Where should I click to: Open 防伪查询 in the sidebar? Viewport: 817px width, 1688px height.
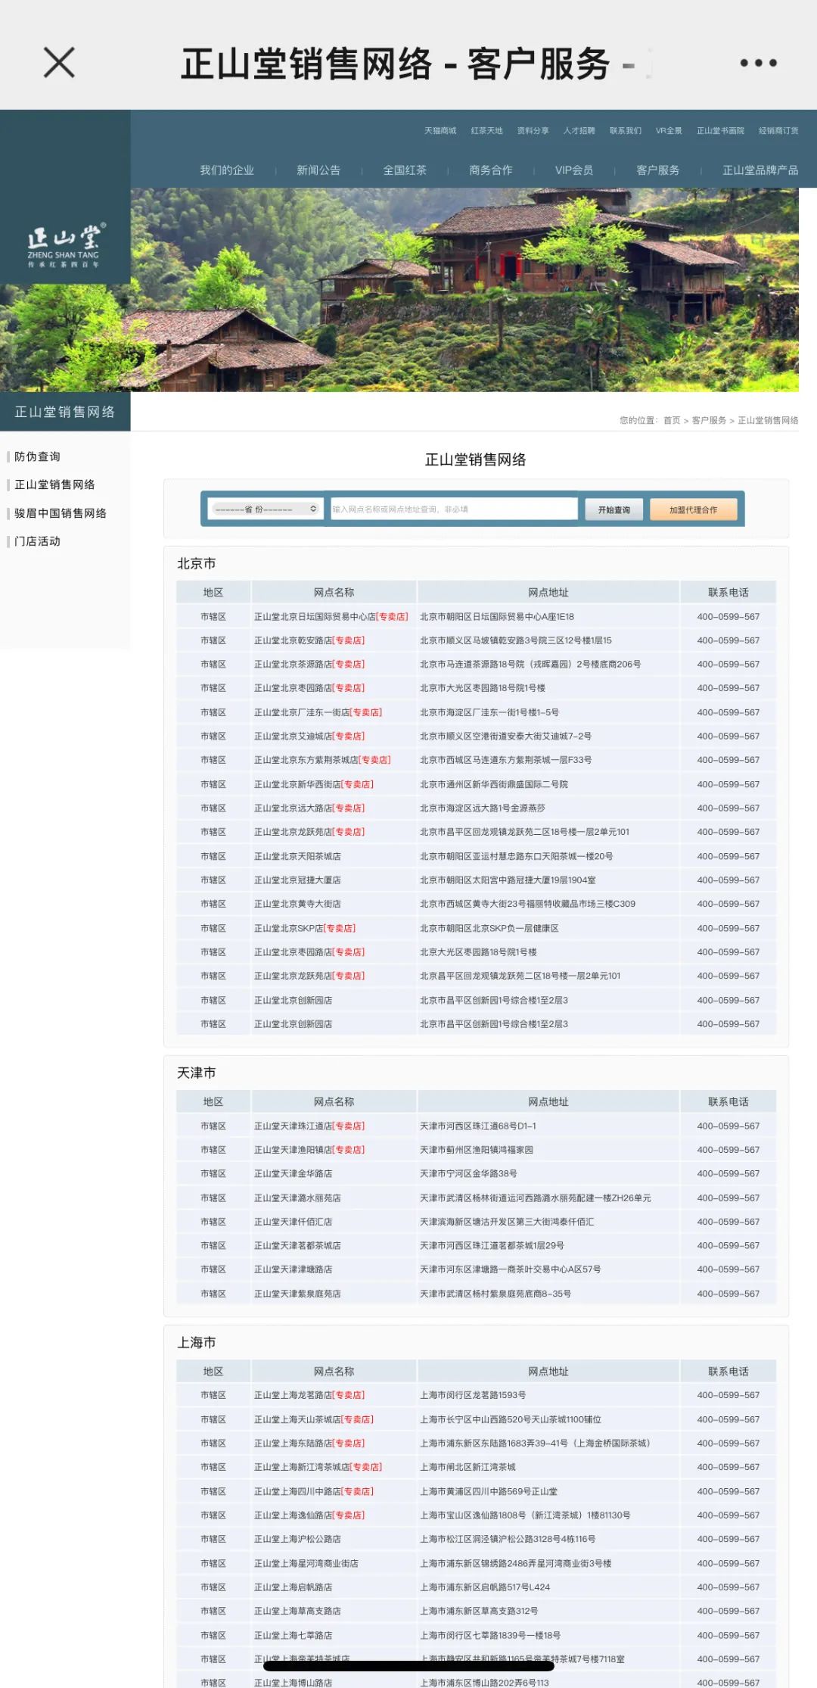point(37,456)
